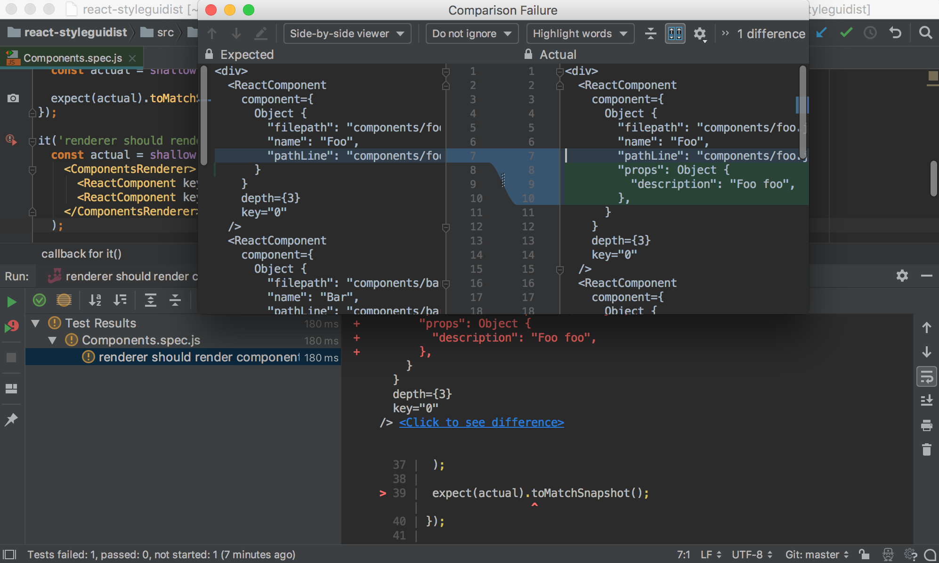This screenshot has height=563, width=939.
Task: Click the collapse test results tree icon
Action: click(173, 300)
